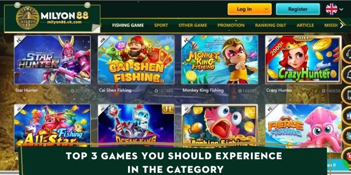Switch to the Sport tab
The height and width of the screenshot is (175, 351).
point(161,25)
